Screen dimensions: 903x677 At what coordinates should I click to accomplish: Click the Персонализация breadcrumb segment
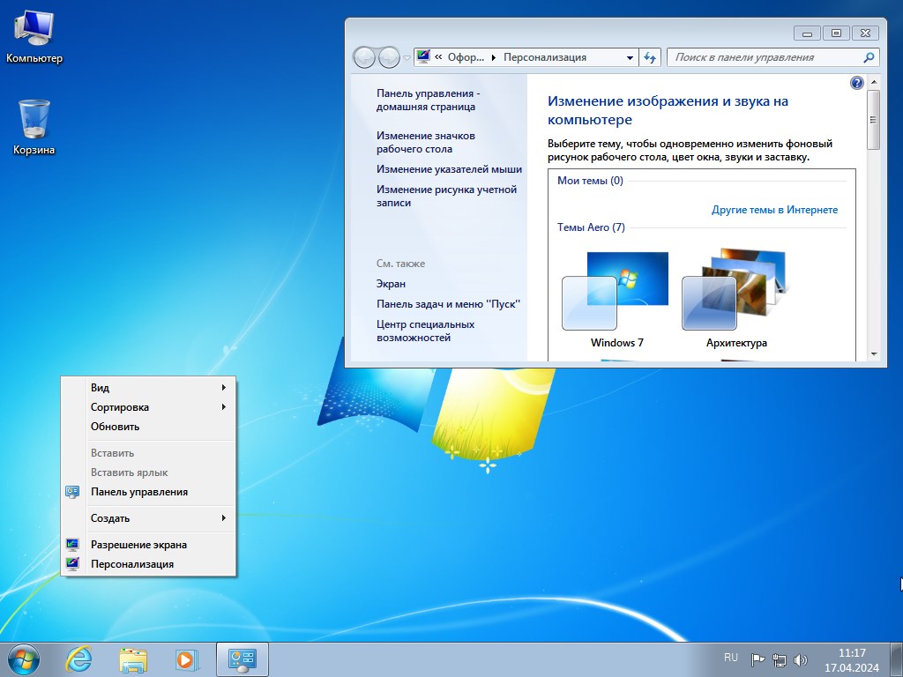(x=545, y=57)
